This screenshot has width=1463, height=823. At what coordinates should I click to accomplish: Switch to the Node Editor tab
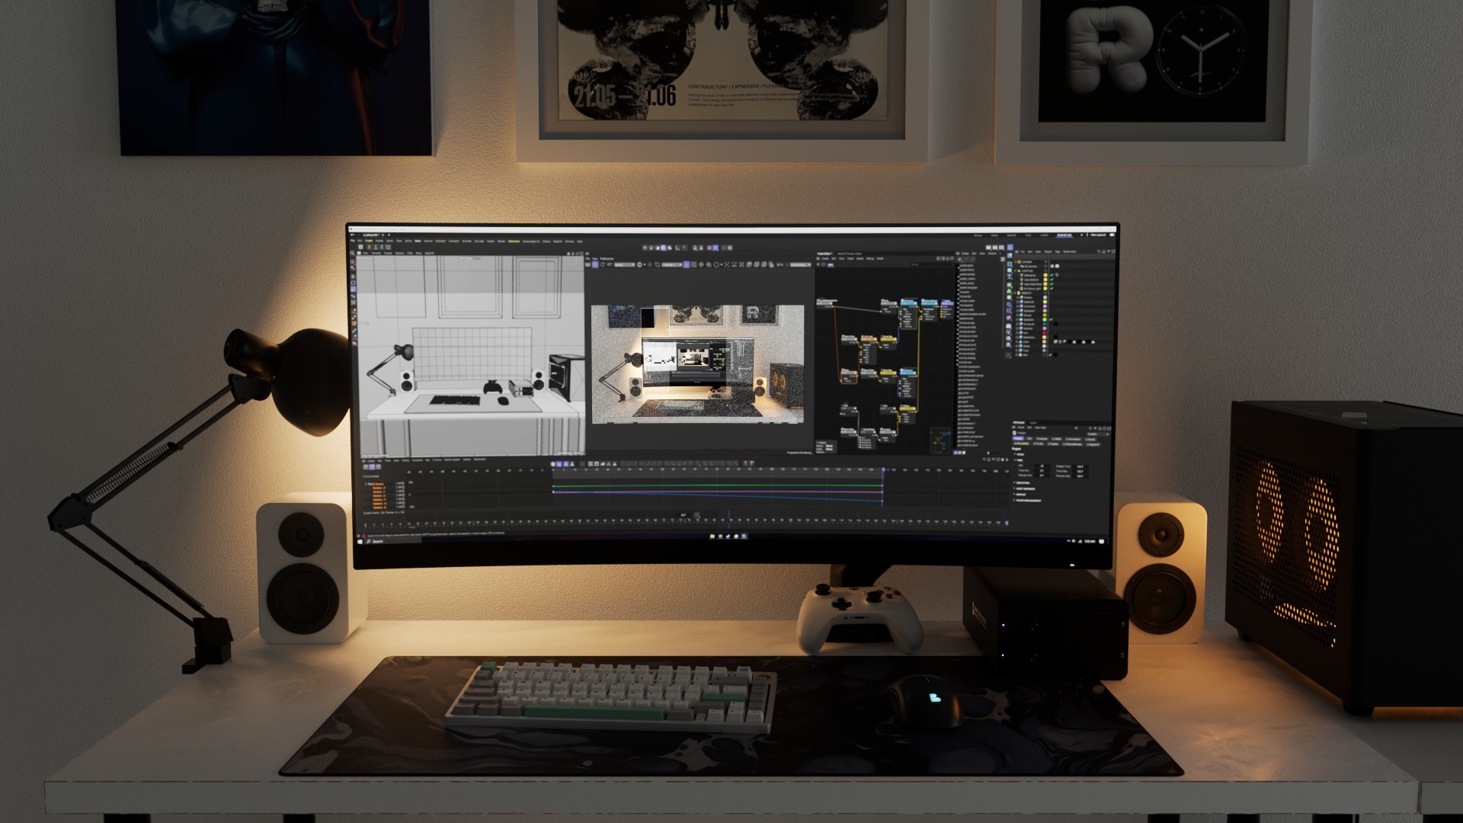coord(824,254)
